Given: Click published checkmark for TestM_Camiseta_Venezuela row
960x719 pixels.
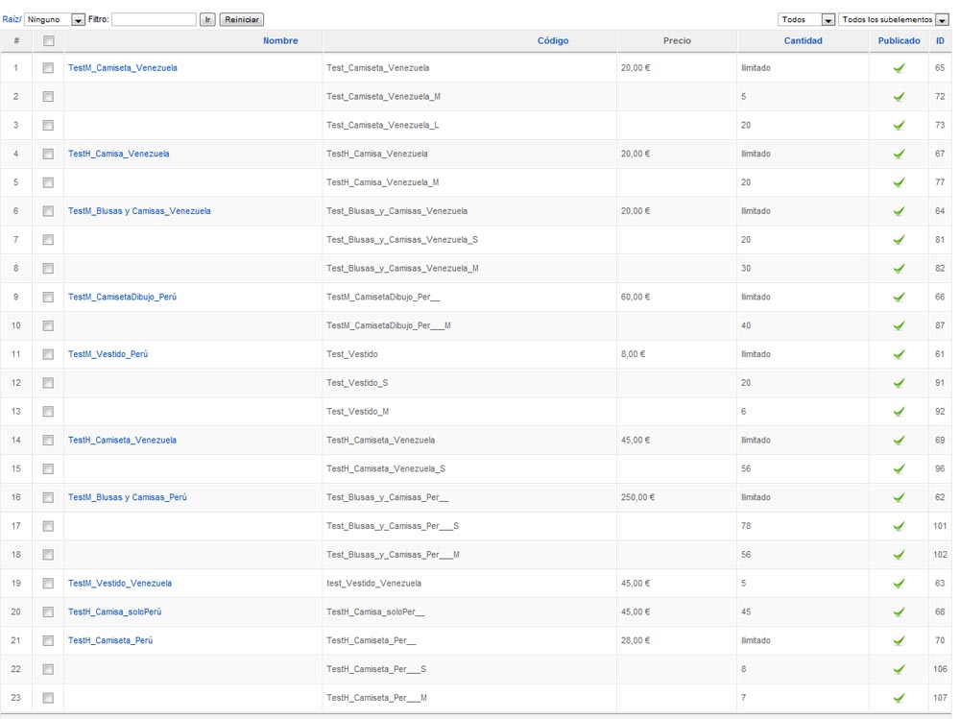Looking at the screenshot, I should pyautogui.click(x=899, y=68).
